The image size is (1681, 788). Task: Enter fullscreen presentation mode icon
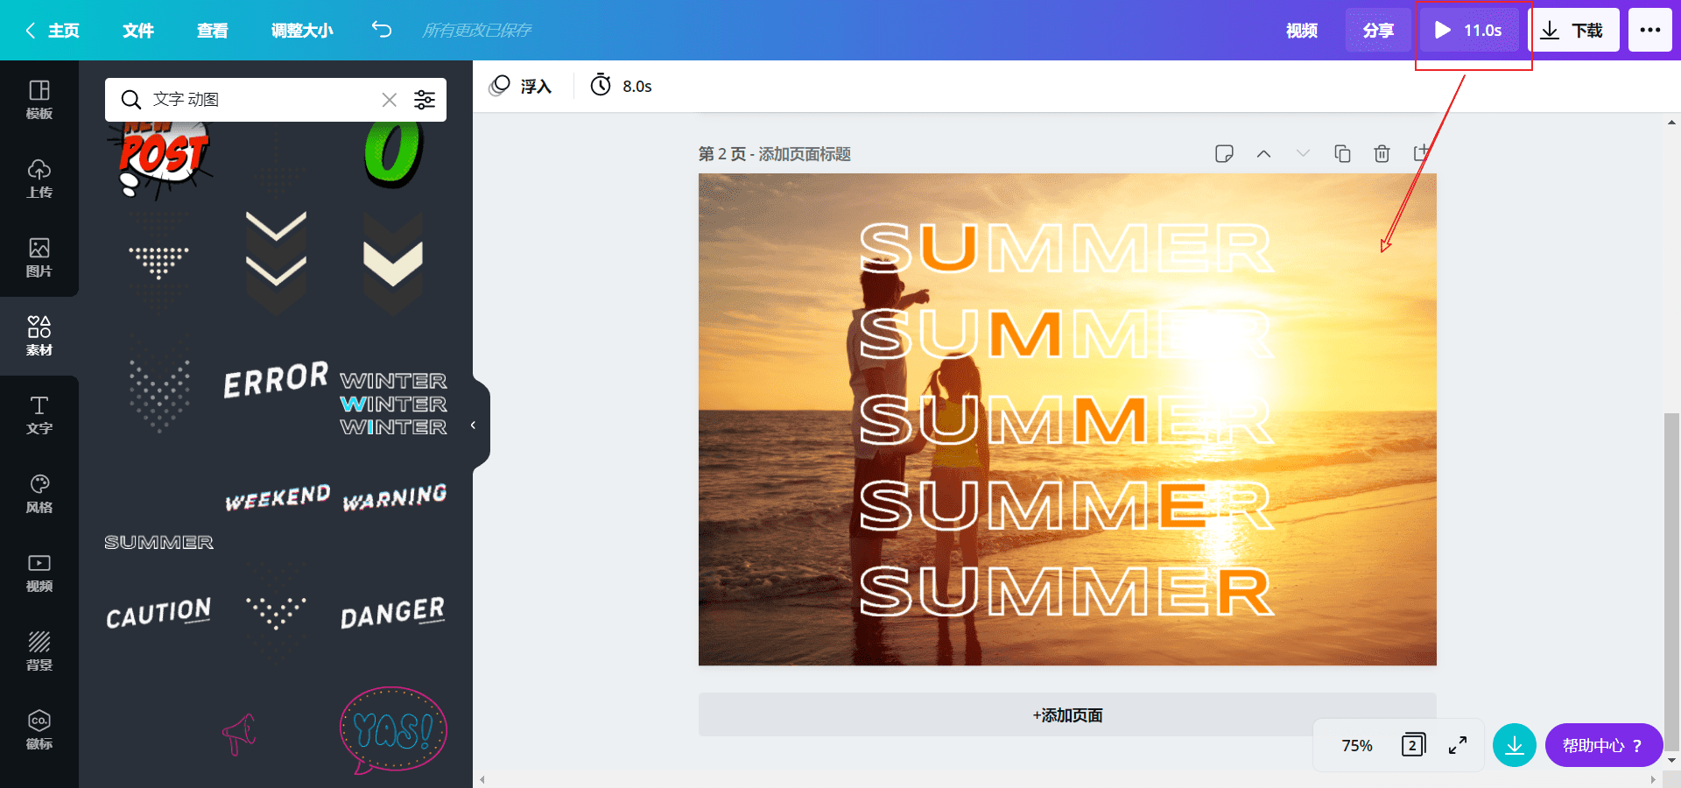coord(1458,745)
